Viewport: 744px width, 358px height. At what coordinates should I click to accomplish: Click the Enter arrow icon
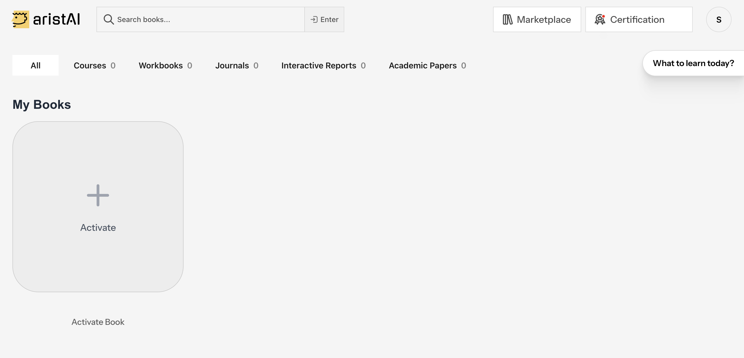[x=314, y=19]
